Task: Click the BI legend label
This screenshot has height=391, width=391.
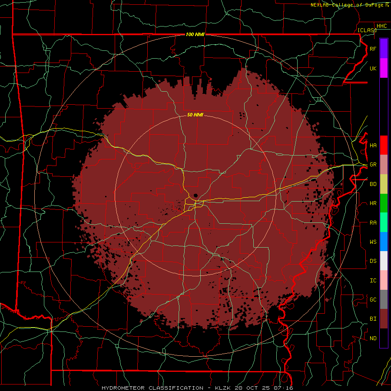Action: tap(373, 319)
